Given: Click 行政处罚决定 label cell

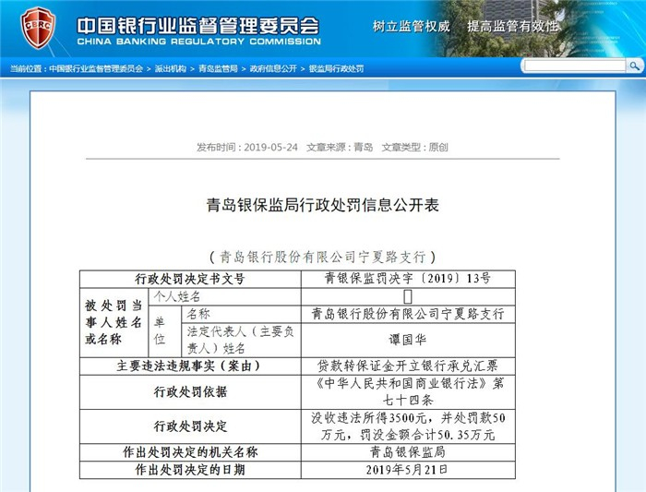Looking at the screenshot, I should click(190, 426).
